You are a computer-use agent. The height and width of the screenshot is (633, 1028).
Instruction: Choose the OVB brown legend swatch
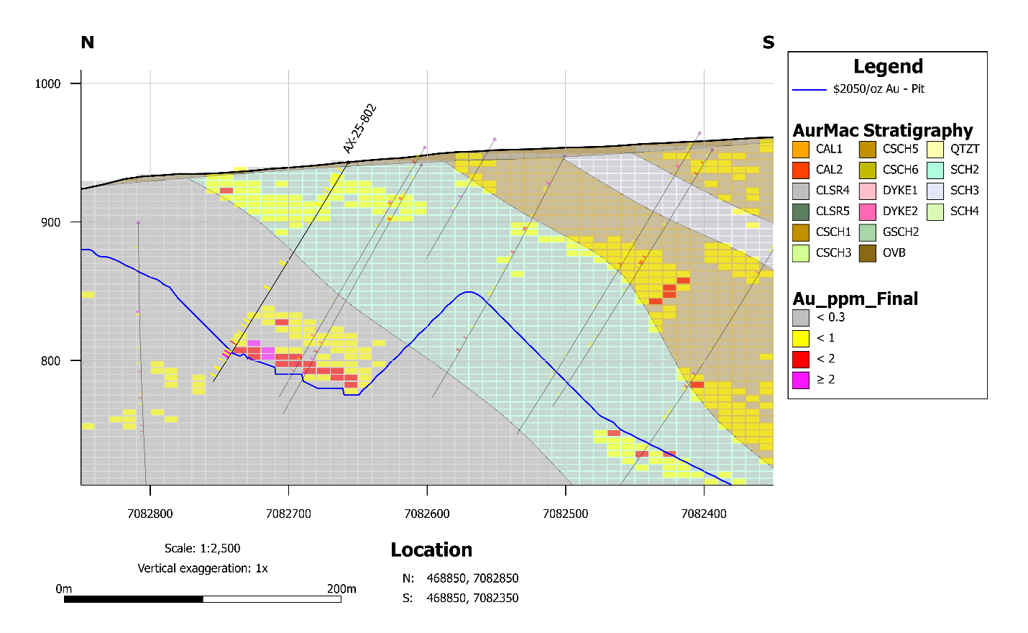(x=868, y=253)
